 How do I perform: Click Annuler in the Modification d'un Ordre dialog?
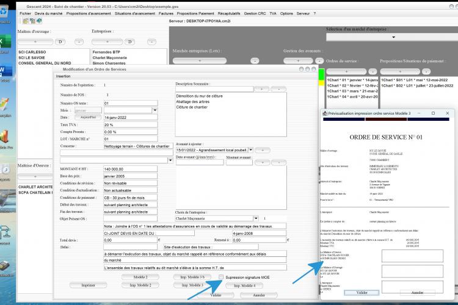tap(259, 295)
